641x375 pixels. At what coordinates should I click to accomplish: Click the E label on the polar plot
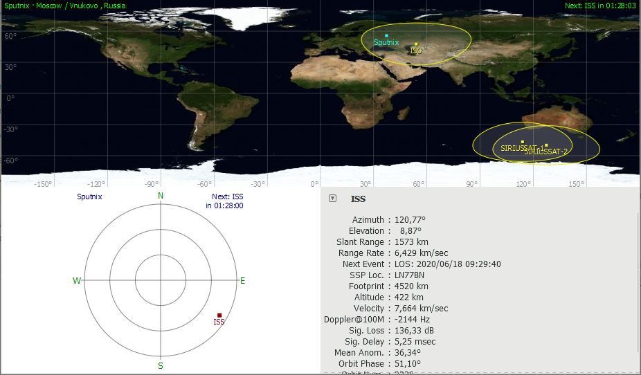(242, 281)
